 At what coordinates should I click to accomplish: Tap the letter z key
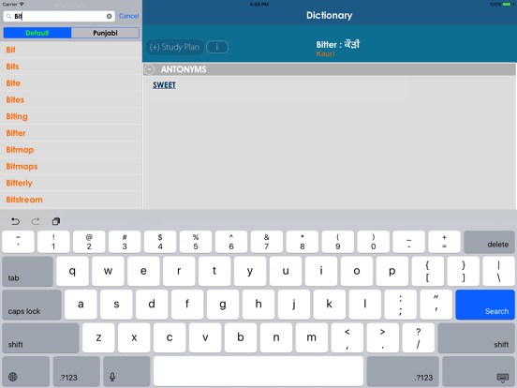[98, 337]
